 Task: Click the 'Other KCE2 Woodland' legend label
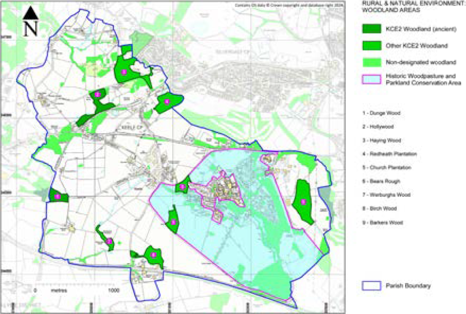pyautogui.click(x=417, y=46)
